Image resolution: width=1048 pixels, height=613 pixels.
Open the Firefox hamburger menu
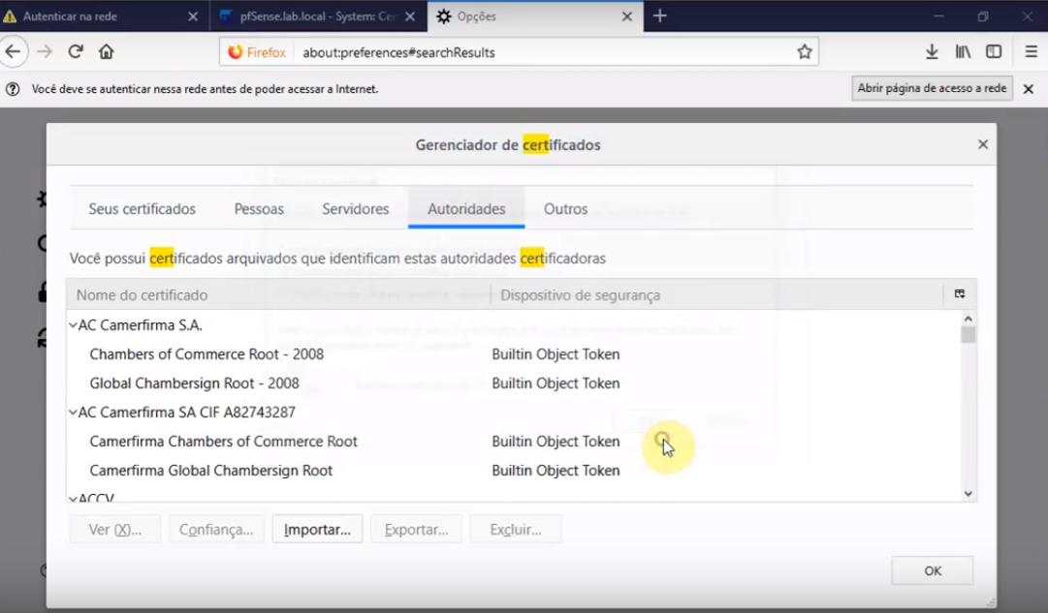[x=1032, y=52]
